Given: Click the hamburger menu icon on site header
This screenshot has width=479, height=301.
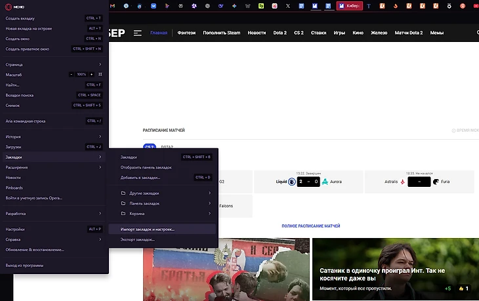Looking at the screenshot, I should point(138,33).
